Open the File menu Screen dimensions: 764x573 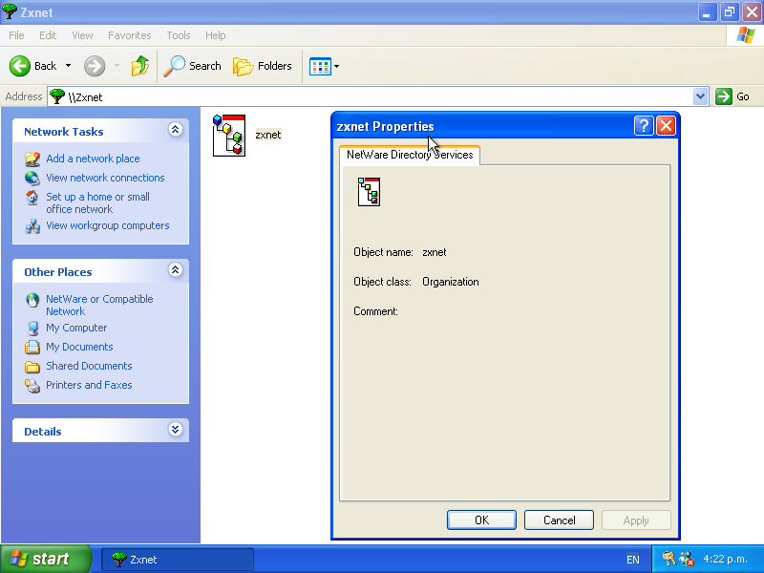point(16,35)
